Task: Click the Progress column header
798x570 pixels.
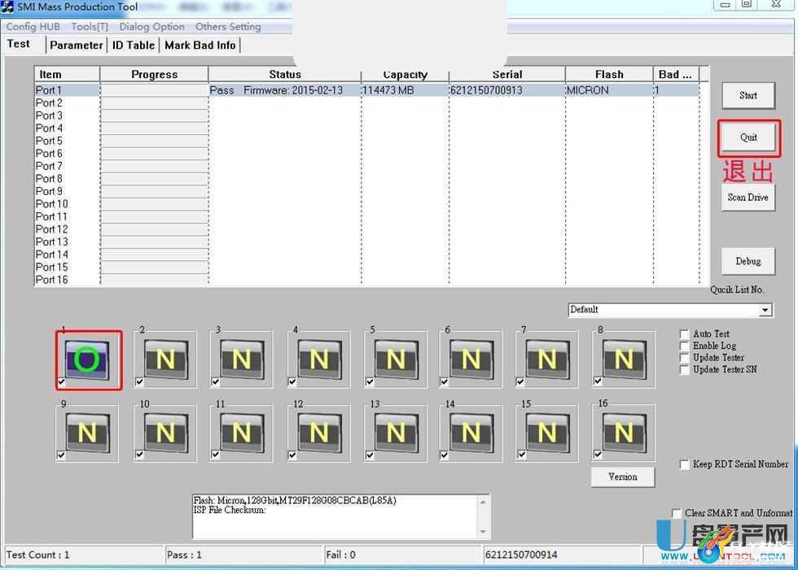Action: tap(154, 75)
